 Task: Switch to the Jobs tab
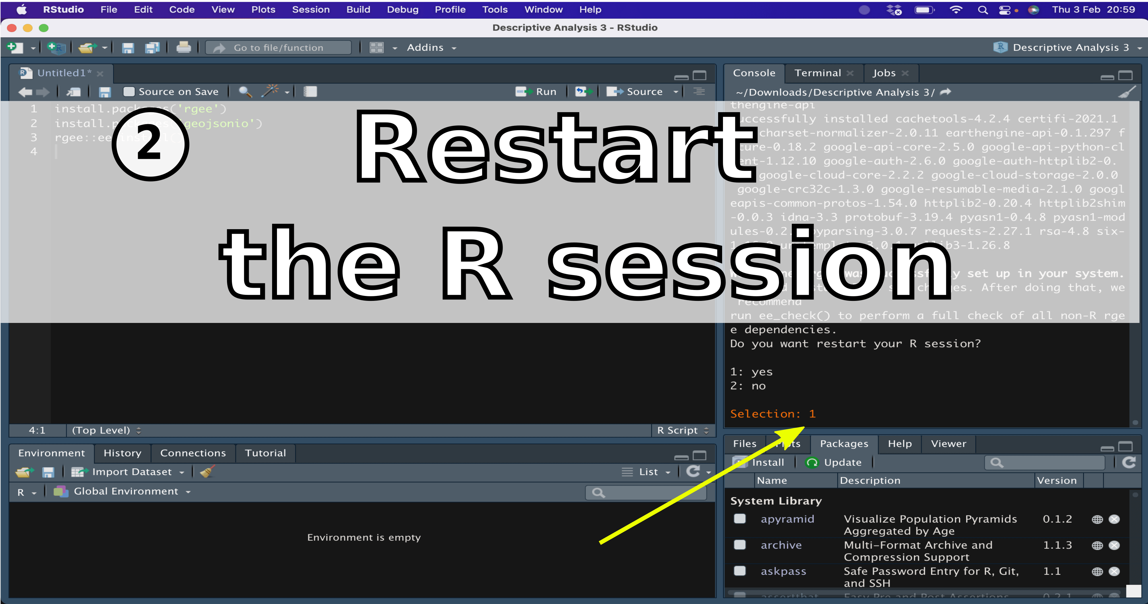point(884,73)
